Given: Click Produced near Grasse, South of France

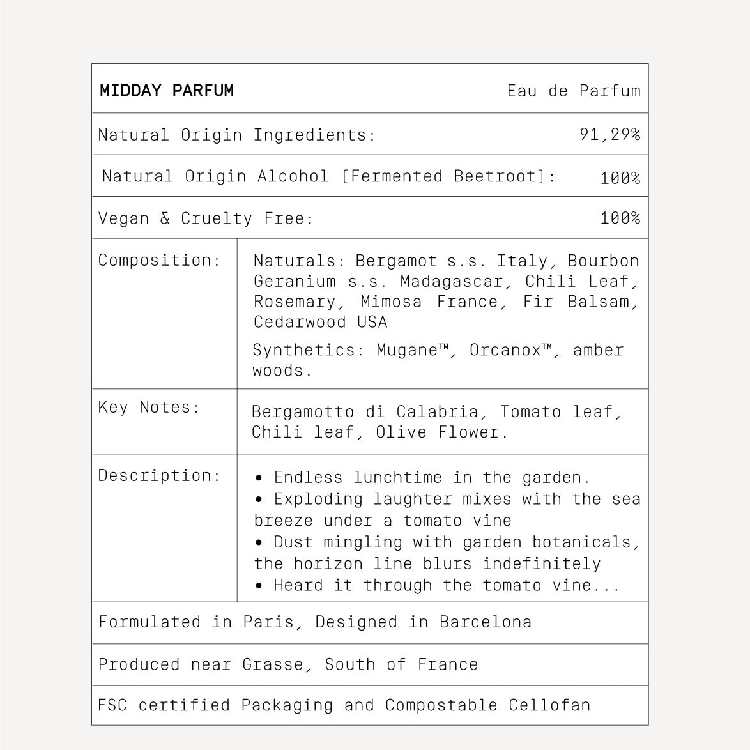Looking at the screenshot, I should 288,664.
